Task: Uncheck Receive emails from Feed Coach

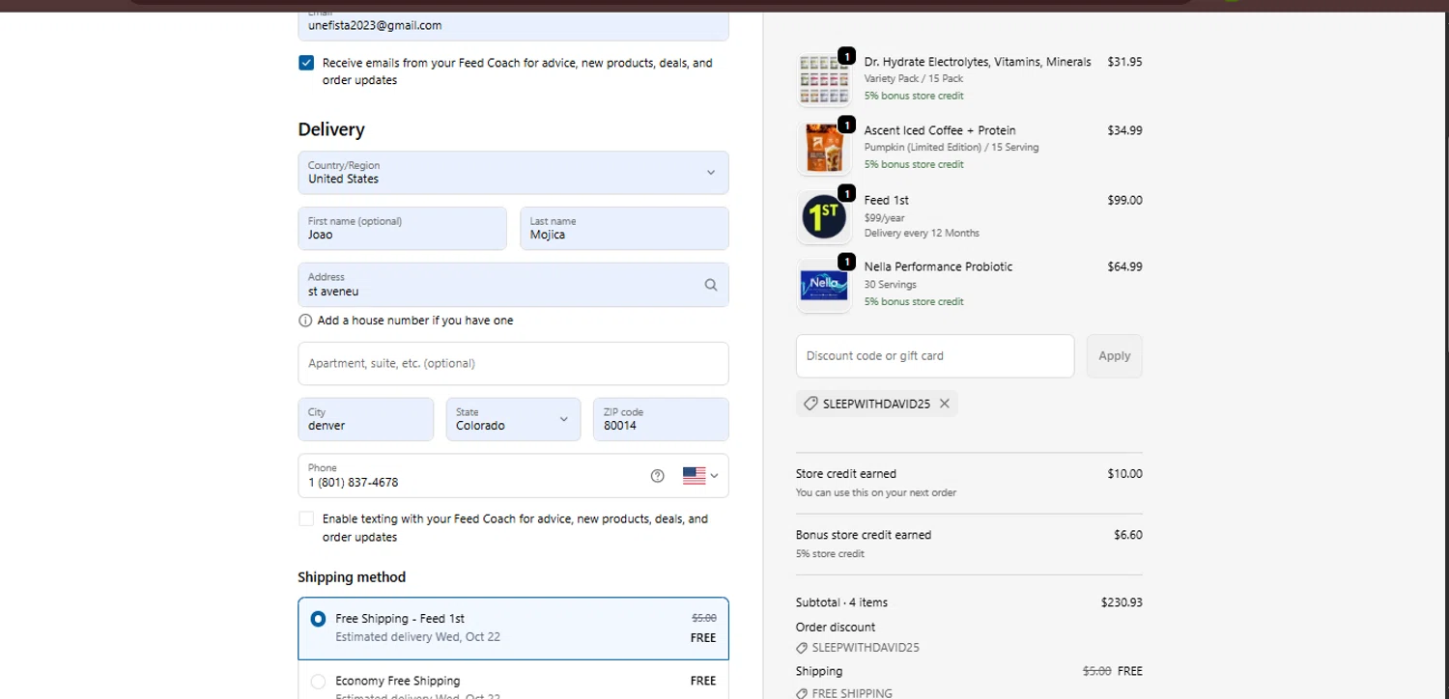Action: (306, 63)
